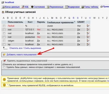Click the delete selected users icon
Image resolution: width=109 pixels, height=94 pixels.
(5, 61)
